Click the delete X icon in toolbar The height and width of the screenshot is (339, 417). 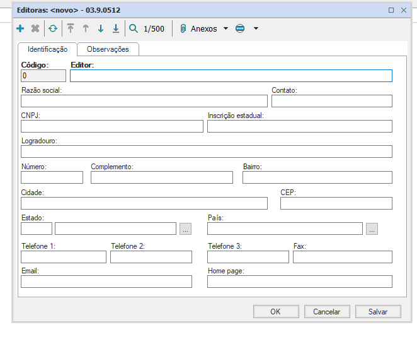35,29
